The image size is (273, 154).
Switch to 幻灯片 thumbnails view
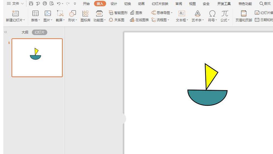(x=40, y=32)
